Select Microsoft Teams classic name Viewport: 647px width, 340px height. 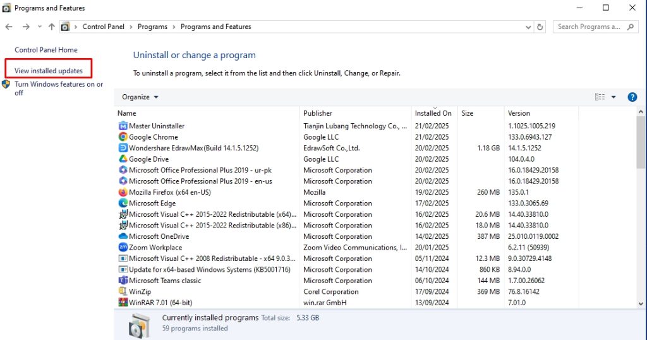[165, 281]
